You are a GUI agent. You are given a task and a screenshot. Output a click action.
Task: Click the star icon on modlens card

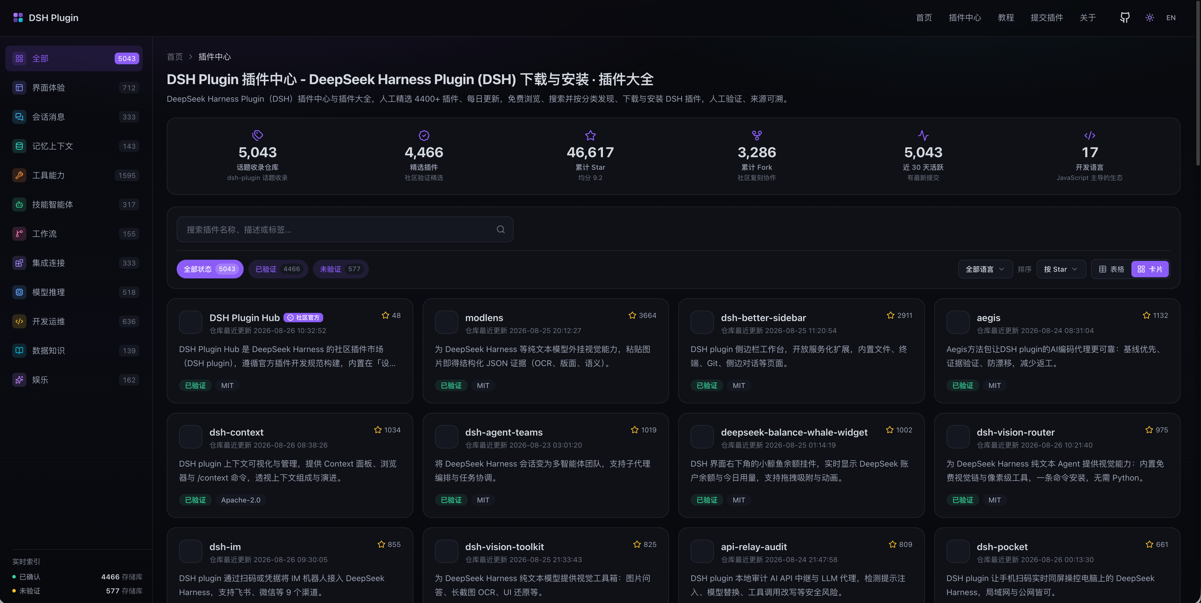click(632, 315)
